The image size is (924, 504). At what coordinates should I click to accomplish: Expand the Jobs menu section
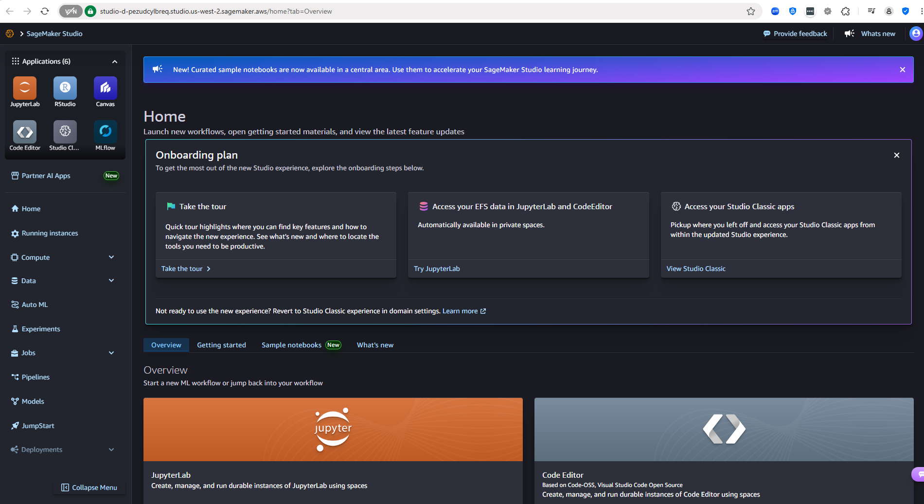click(x=111, y=353)
